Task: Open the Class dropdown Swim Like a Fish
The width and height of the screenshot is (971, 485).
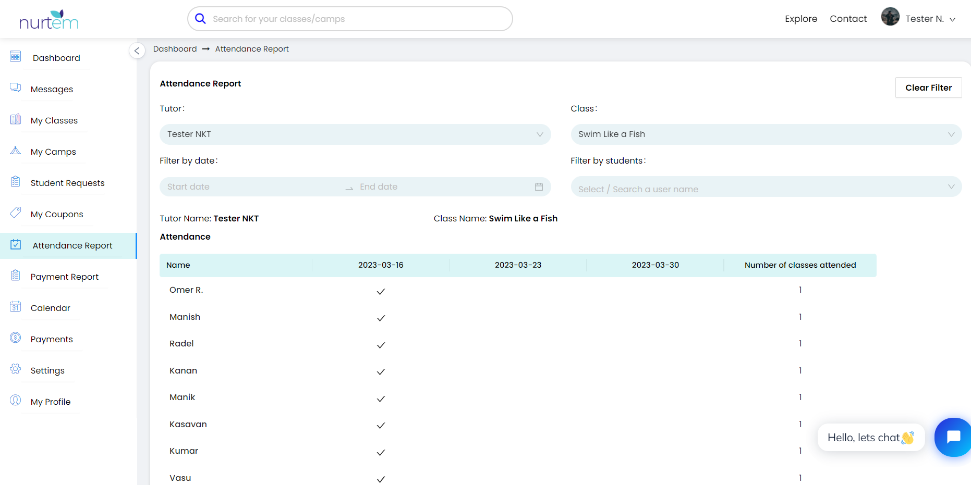Action: coord(766,134)
